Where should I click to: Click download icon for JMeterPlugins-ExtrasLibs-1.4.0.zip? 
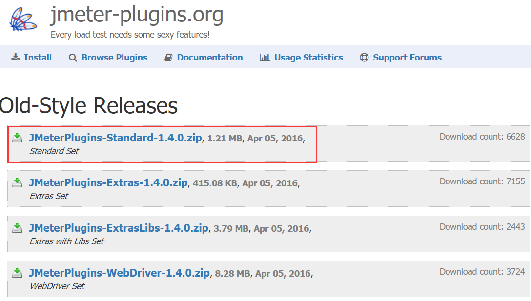point(17,228)
